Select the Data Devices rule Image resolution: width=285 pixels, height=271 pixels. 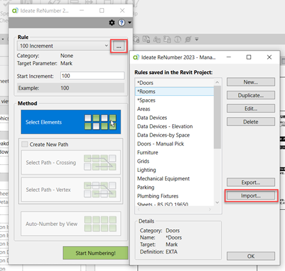[x=175, y=118]
